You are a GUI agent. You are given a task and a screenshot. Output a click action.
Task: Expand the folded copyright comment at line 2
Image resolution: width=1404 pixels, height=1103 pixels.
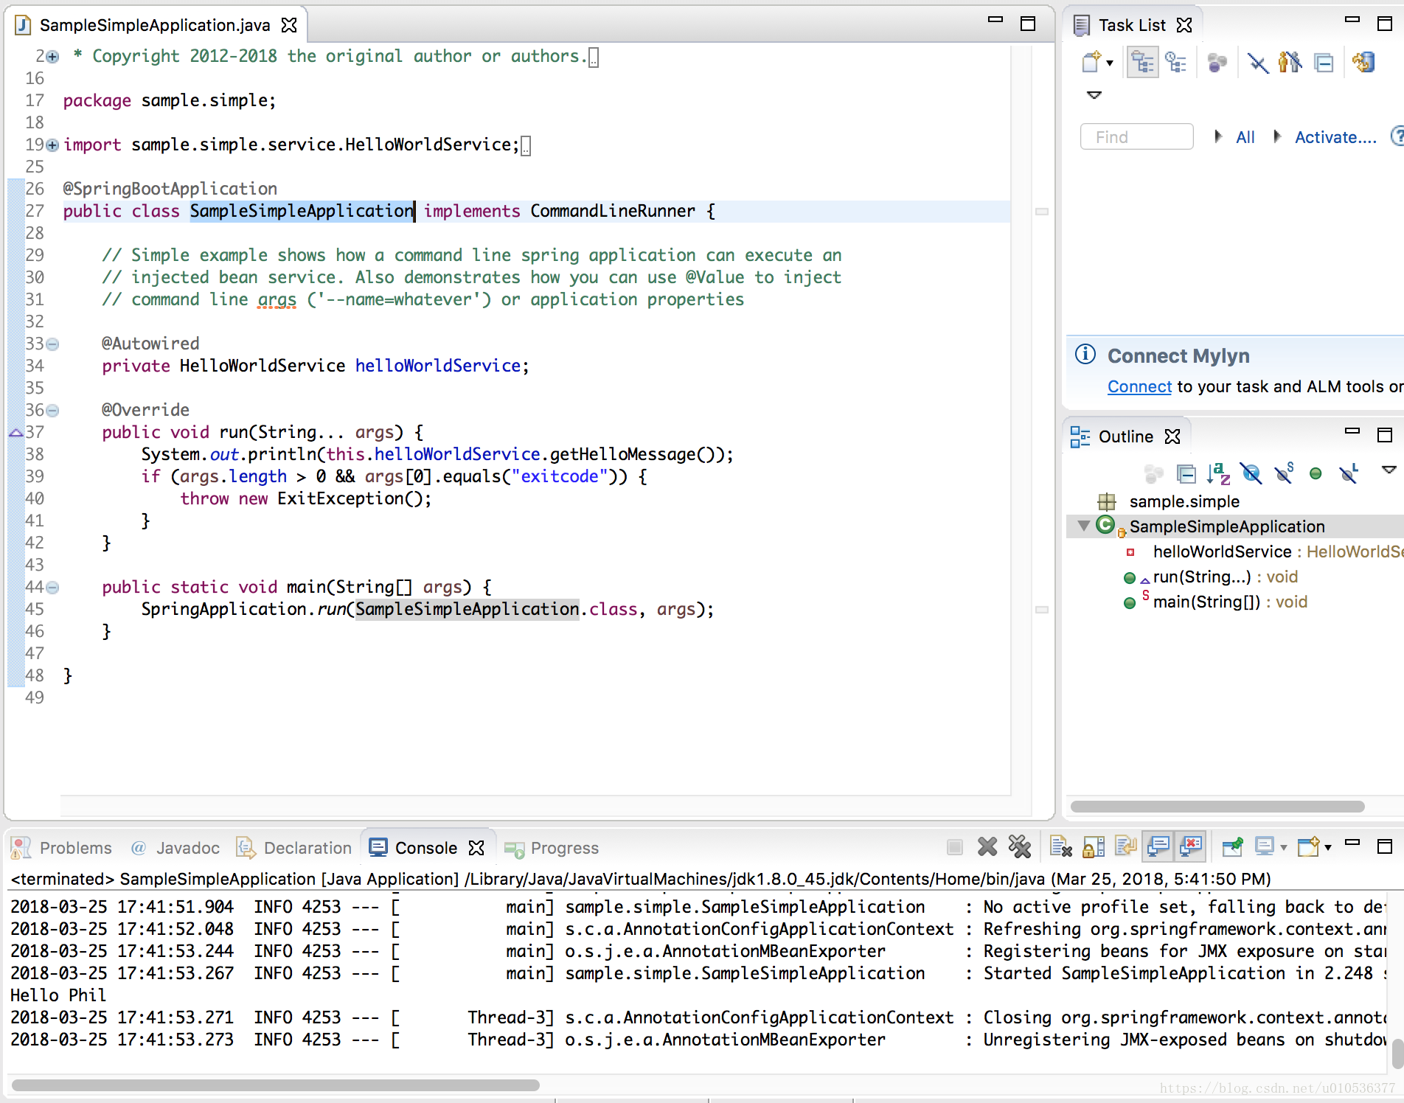pos(52,57)
